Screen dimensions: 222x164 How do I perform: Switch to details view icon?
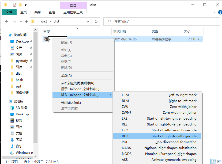[x=213, y=161]
